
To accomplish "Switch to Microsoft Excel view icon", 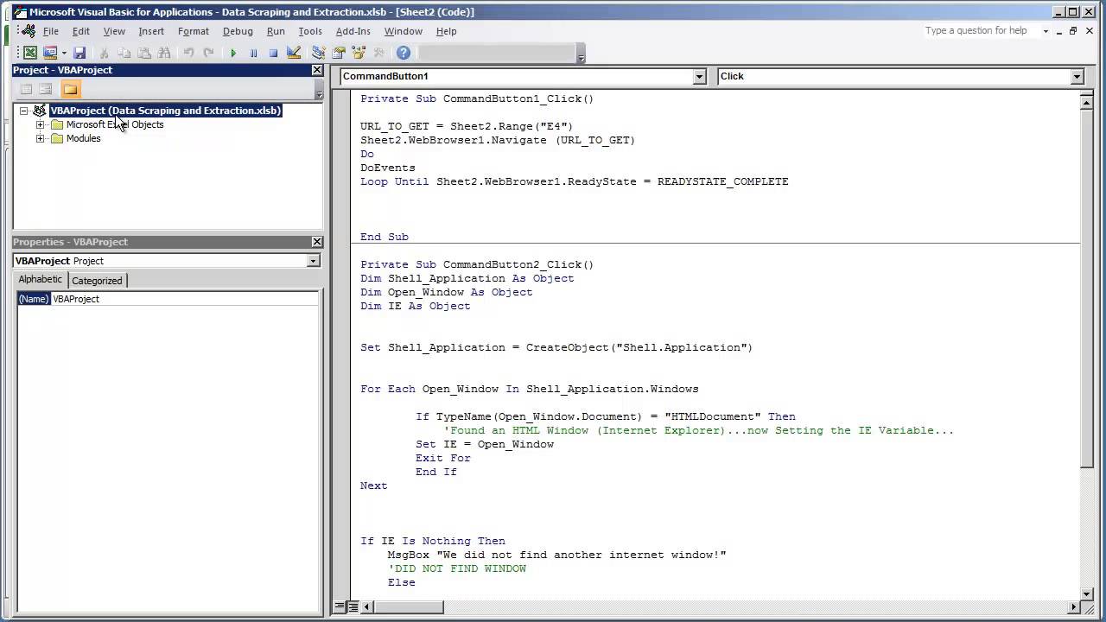I will pyautogui.click(x=30, y=53).
